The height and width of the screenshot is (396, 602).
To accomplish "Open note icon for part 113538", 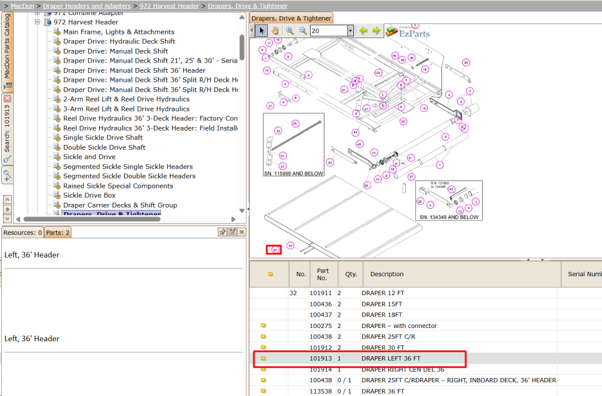I will point(264,391).
